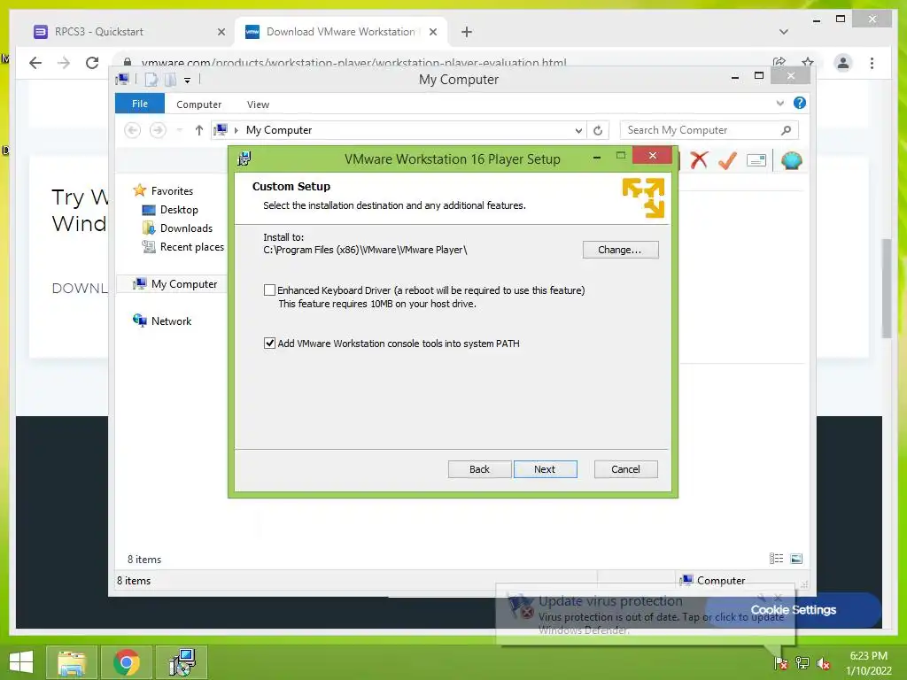Click the Action Center flag tray icon
The width and height of the screenshot is (907, 680).
click(x=781, y=663)
